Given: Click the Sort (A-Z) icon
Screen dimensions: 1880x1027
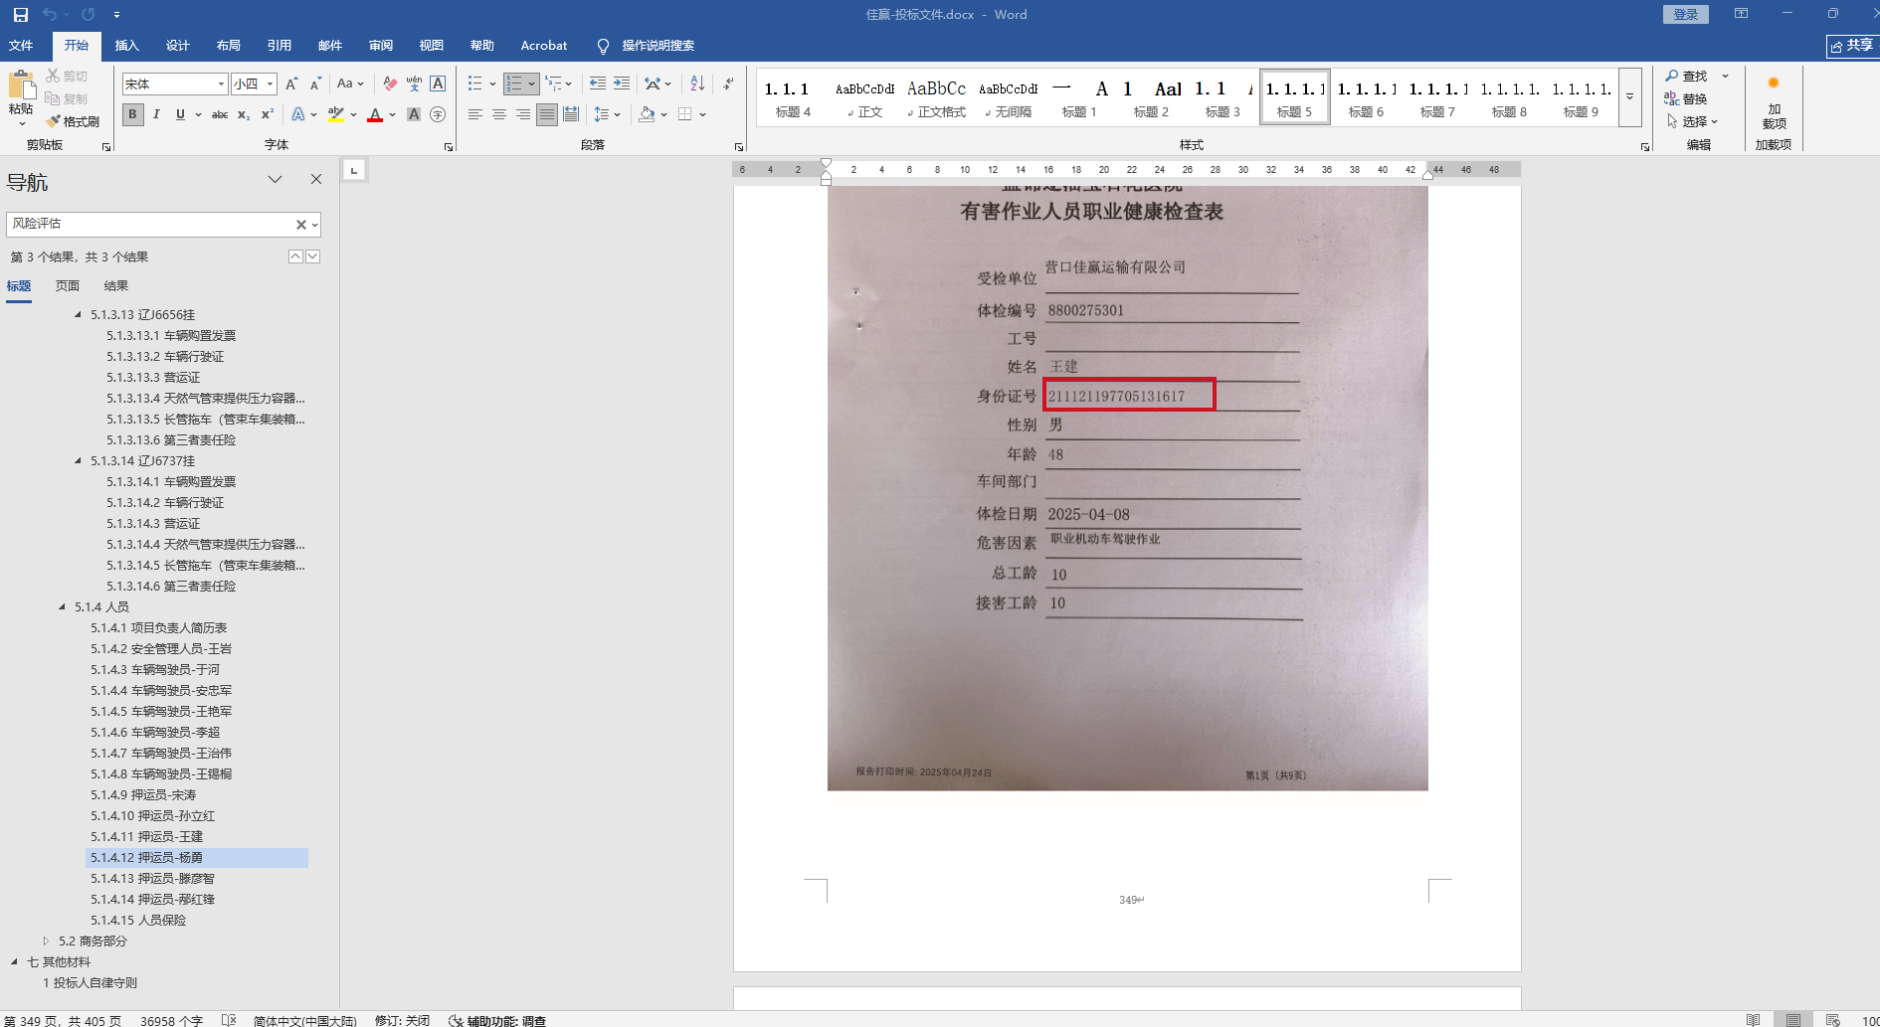Looking at the screenshot, I should coord(697,85).
